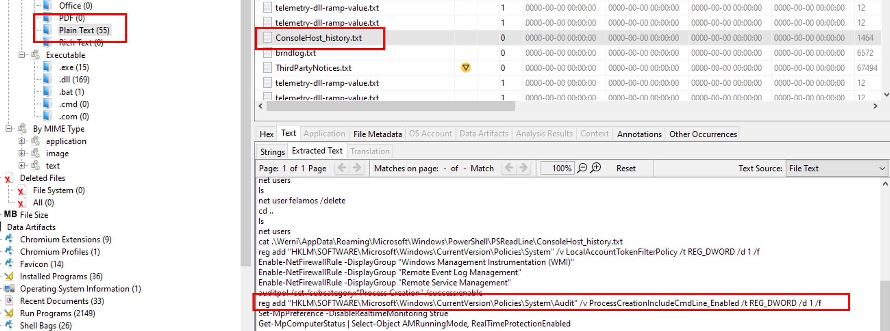Click the 100% zoom percentage field
The height and width of the screenshot is (331, 890).
click(x=557, y=168)
